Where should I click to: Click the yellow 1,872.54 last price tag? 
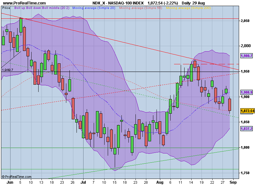pyautogui.click(x=247, y=111)
